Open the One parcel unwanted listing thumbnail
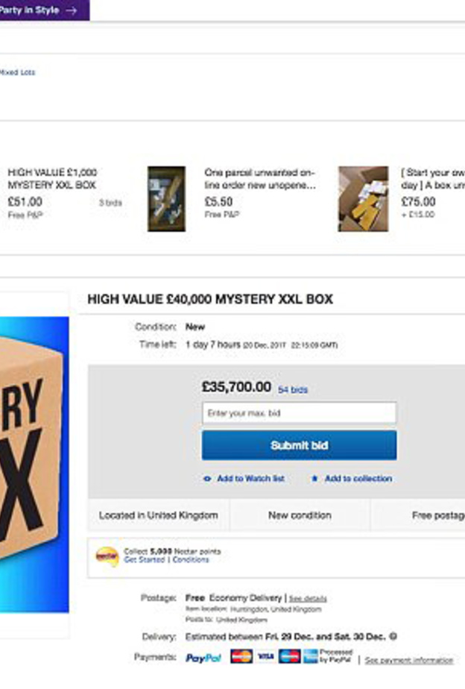This screenshot has width=465, height=689. click(x=166, y=198)
